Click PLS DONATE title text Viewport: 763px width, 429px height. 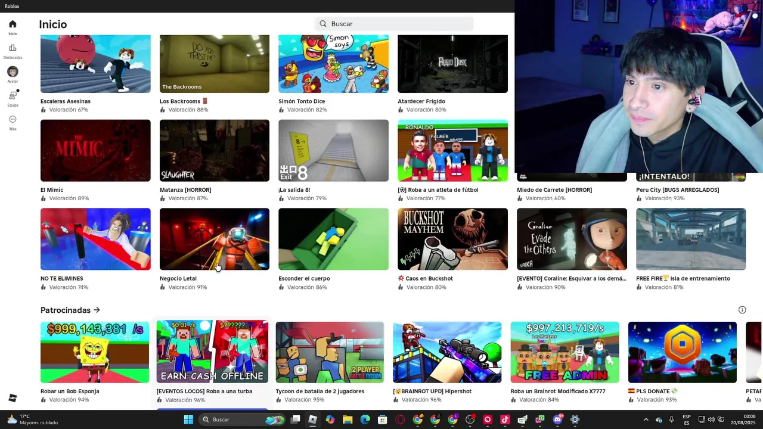coord(653,391)
